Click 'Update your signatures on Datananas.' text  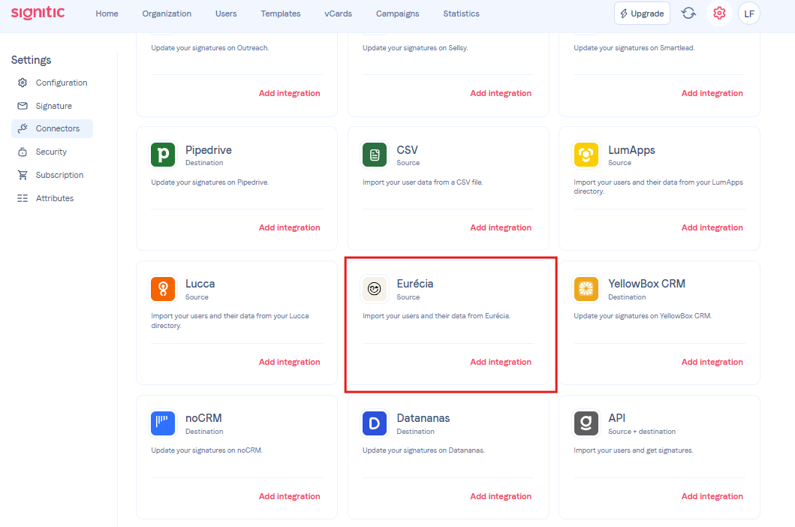(423, 450)
